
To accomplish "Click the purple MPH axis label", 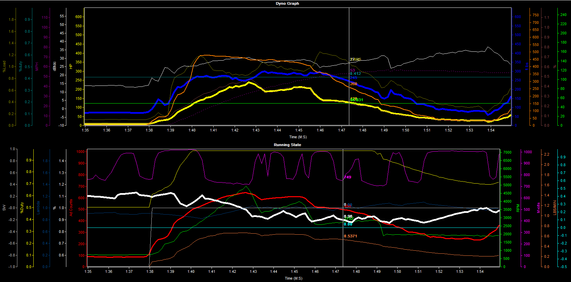I will pyautogui.click(x=37, y=66).
